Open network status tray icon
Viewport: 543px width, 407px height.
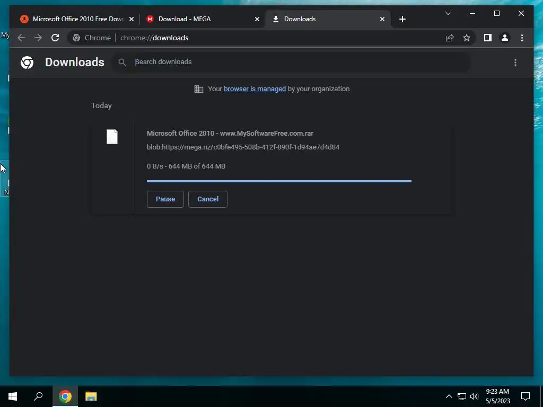tap(462, 396)
